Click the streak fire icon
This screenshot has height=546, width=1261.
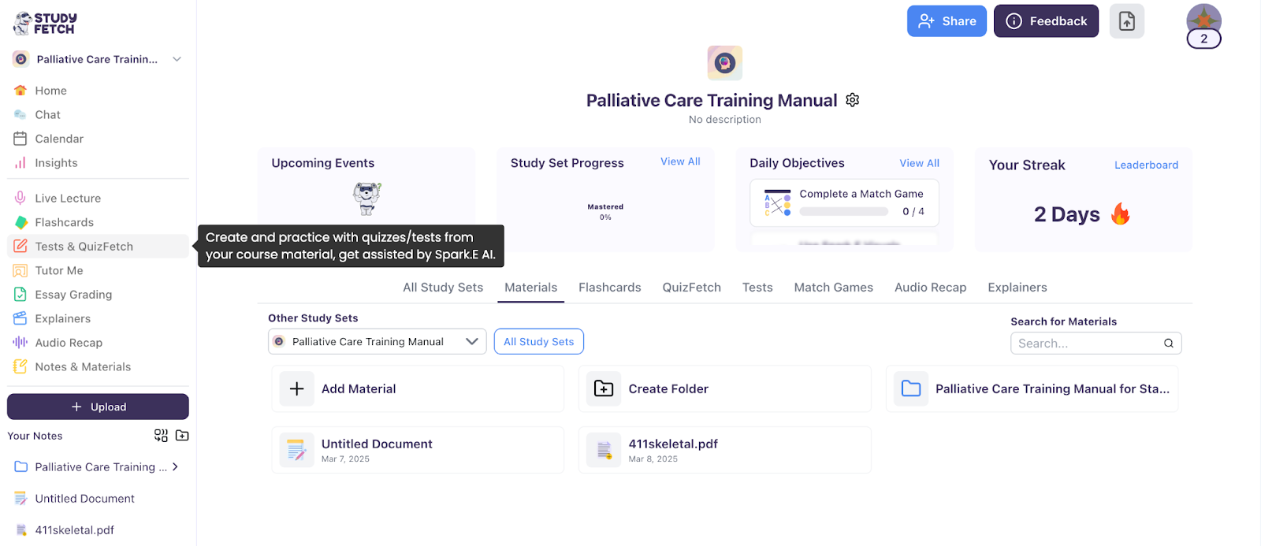tap(1120, 214)
